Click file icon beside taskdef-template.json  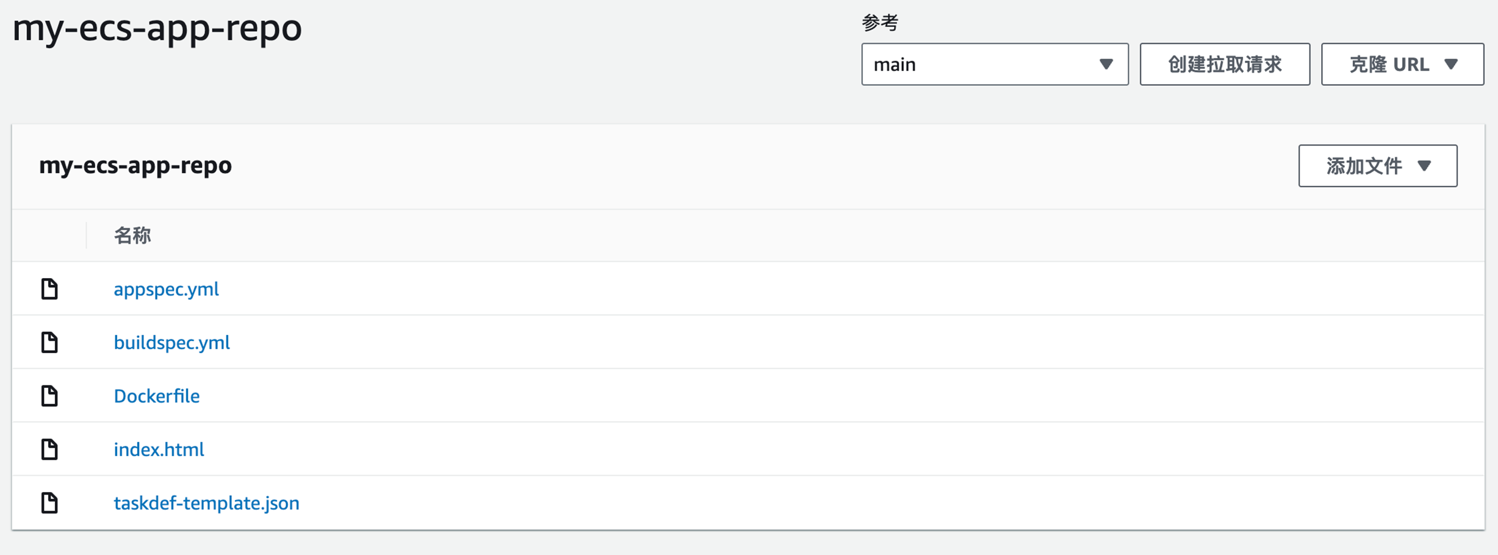(49, 503)
